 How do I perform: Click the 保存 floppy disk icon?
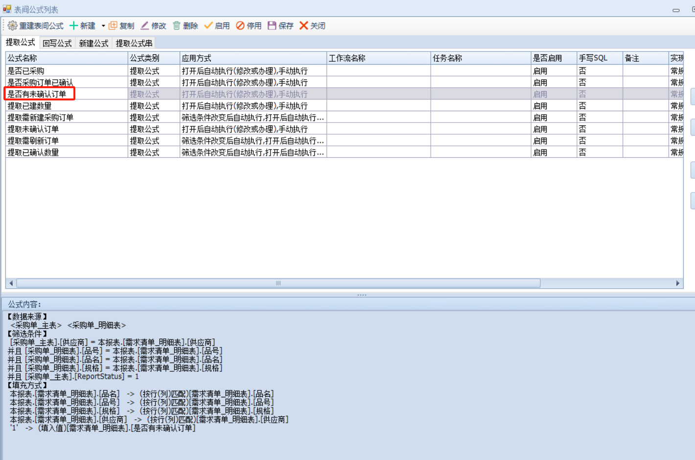coord(272,25)
